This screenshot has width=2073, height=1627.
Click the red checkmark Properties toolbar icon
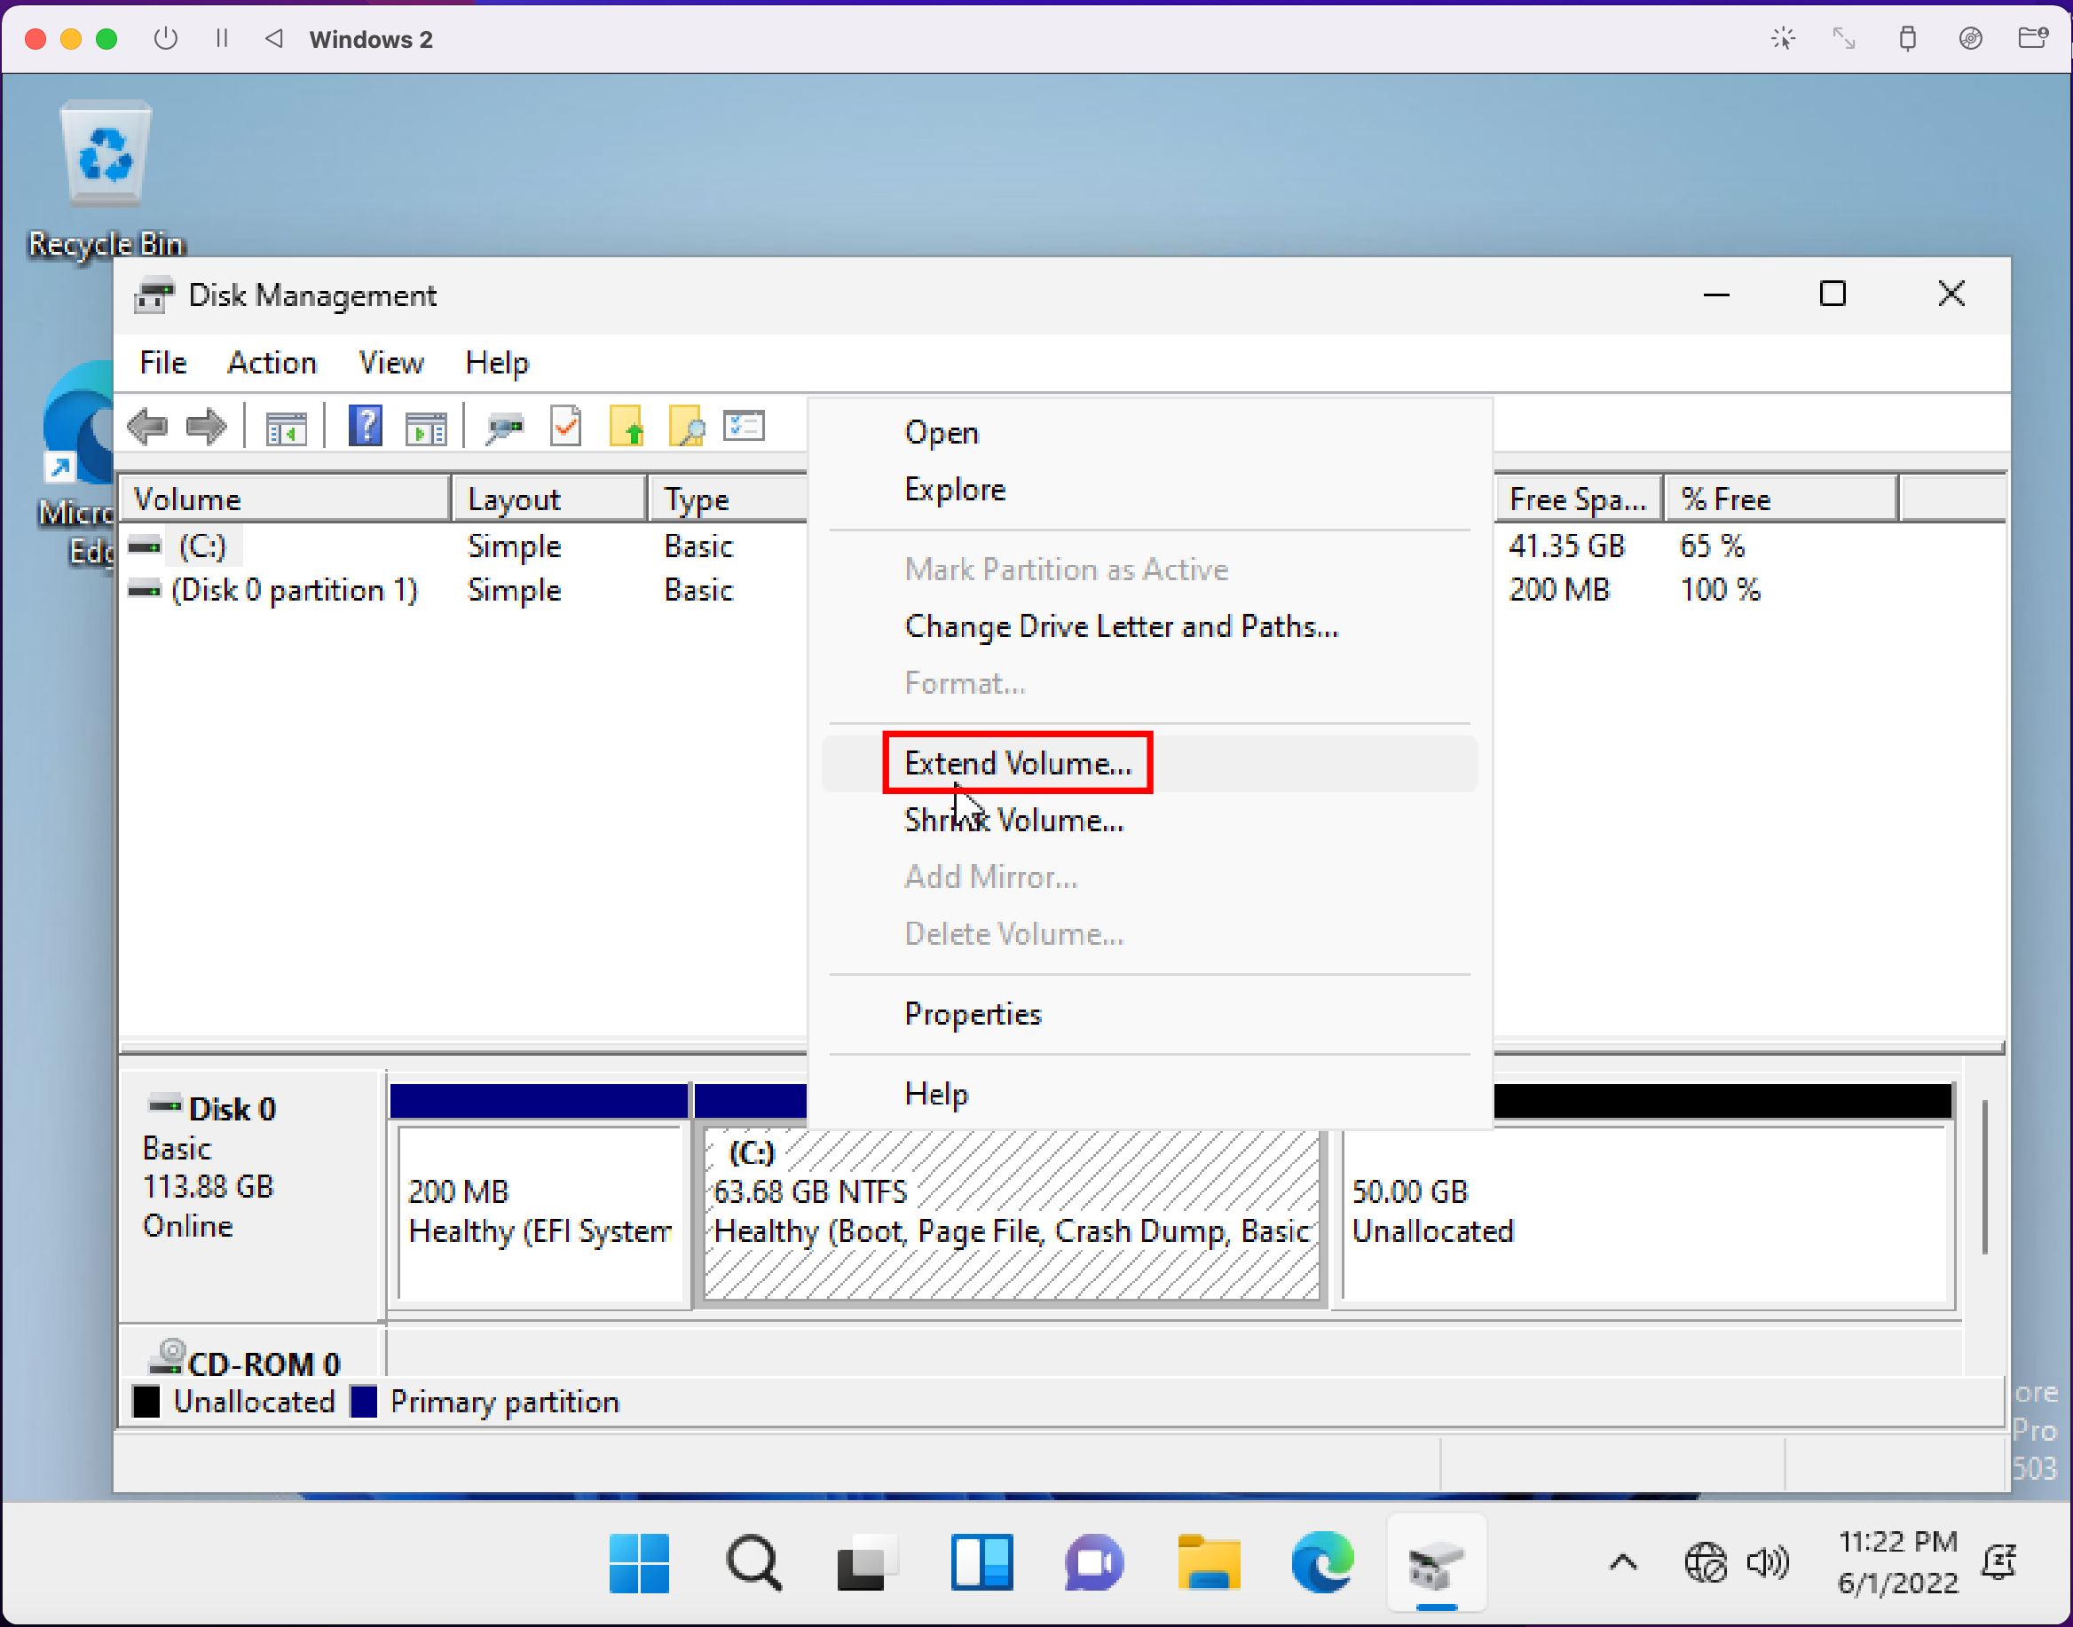pyautogui.click(x=566, y=426)
